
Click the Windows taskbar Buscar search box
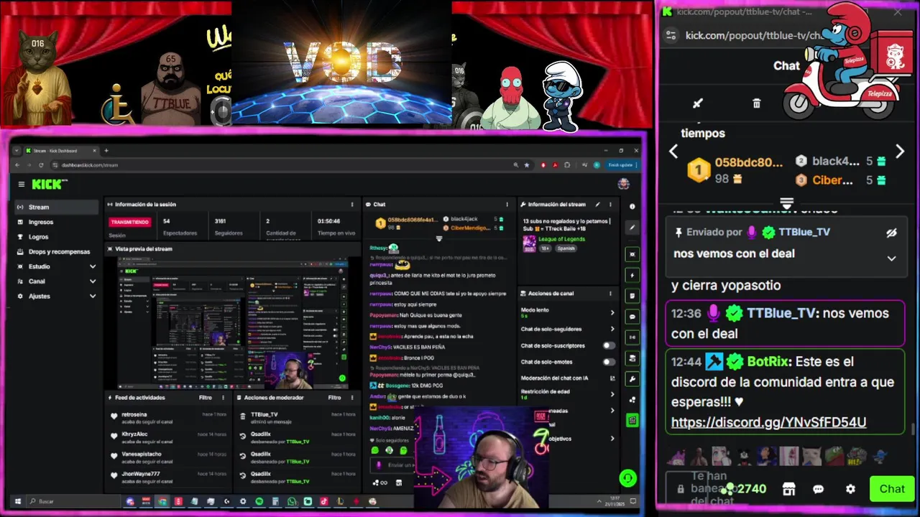[x=72, y=501]
